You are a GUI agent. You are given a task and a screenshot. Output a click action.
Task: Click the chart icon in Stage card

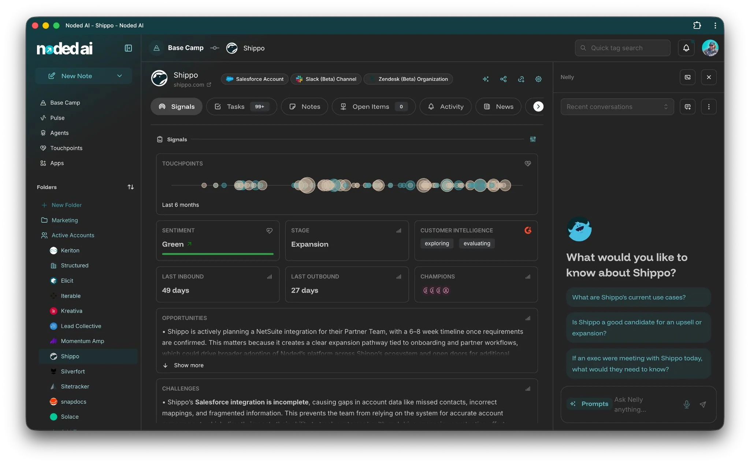(399, 231)
